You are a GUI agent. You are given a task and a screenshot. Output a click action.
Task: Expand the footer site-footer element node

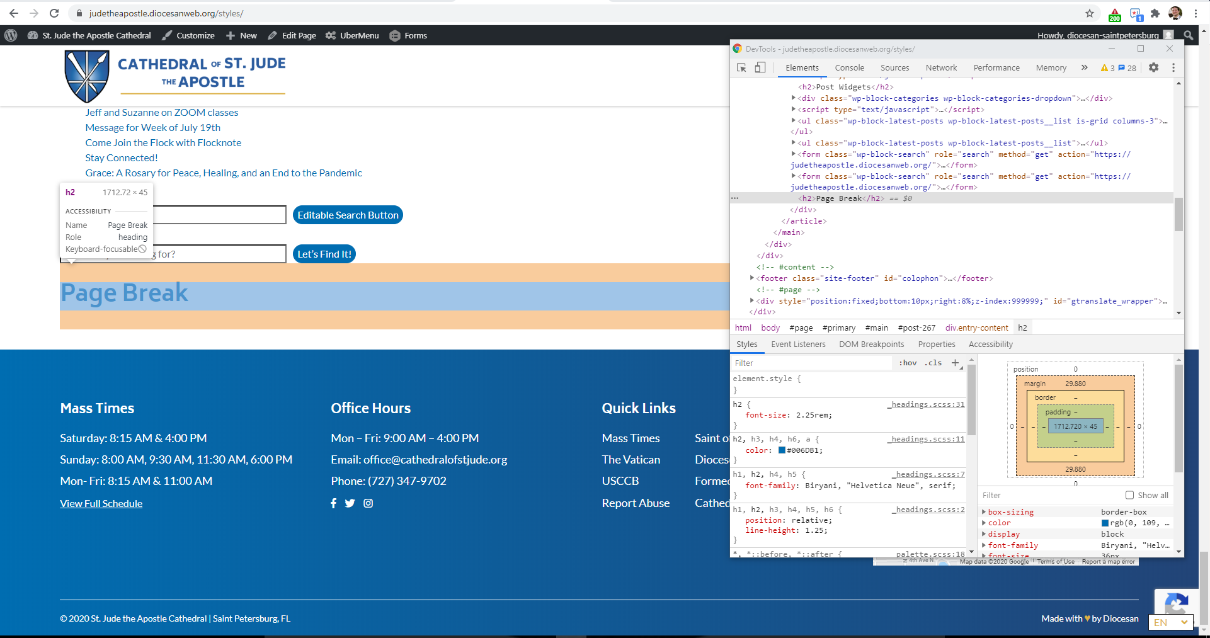pos(752,278)
